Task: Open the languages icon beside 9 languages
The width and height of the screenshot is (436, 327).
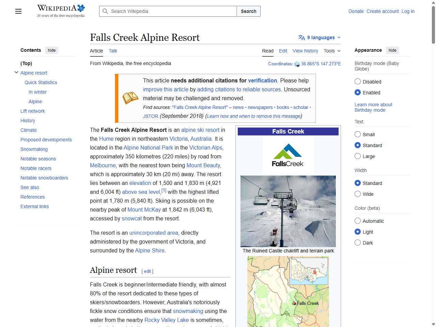Action: (x=301, y=37)
